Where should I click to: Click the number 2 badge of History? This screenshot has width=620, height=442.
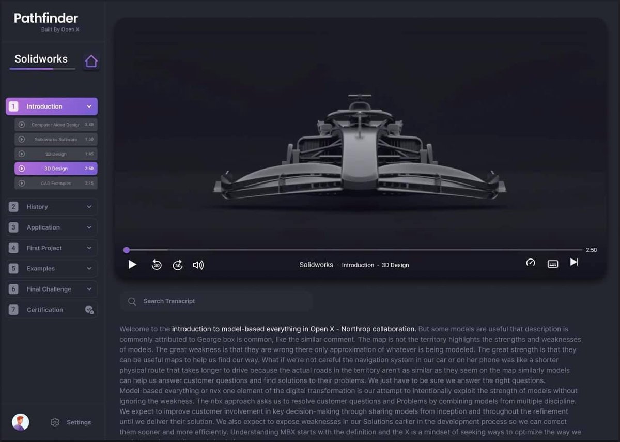click(x=14, y=207)
